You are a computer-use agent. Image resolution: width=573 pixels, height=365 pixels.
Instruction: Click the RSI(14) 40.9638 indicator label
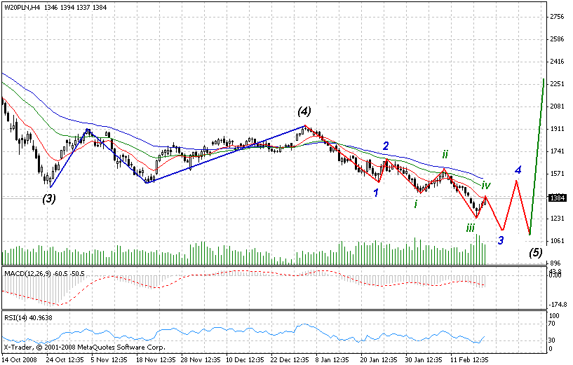click(28, 318)
